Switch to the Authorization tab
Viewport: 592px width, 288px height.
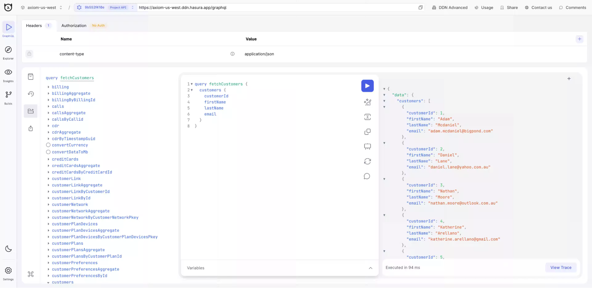point(83,26)
